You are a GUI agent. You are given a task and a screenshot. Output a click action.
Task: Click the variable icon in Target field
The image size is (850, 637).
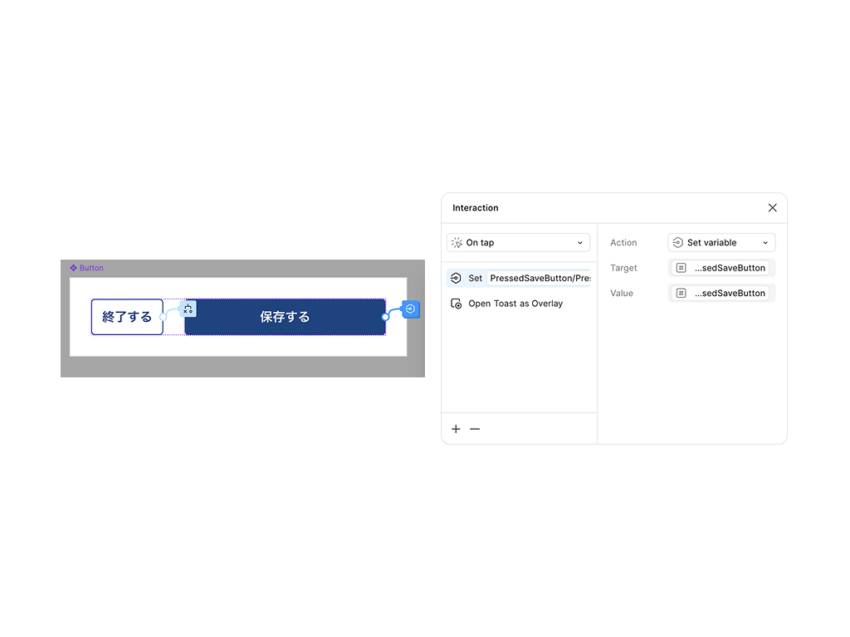pyautogui.click(x=681, y=268)
